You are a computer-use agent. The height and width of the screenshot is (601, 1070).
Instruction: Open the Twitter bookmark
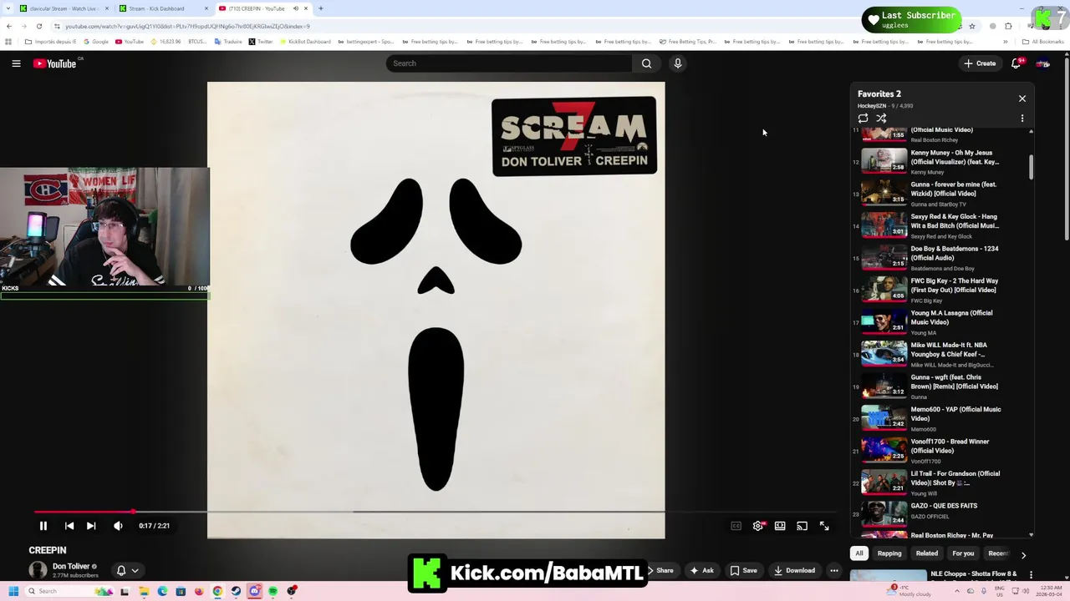tap(261, 42)
